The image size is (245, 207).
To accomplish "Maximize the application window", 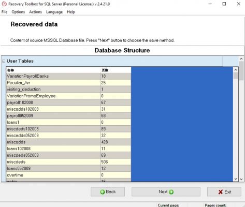I will (x=224, y=4).
